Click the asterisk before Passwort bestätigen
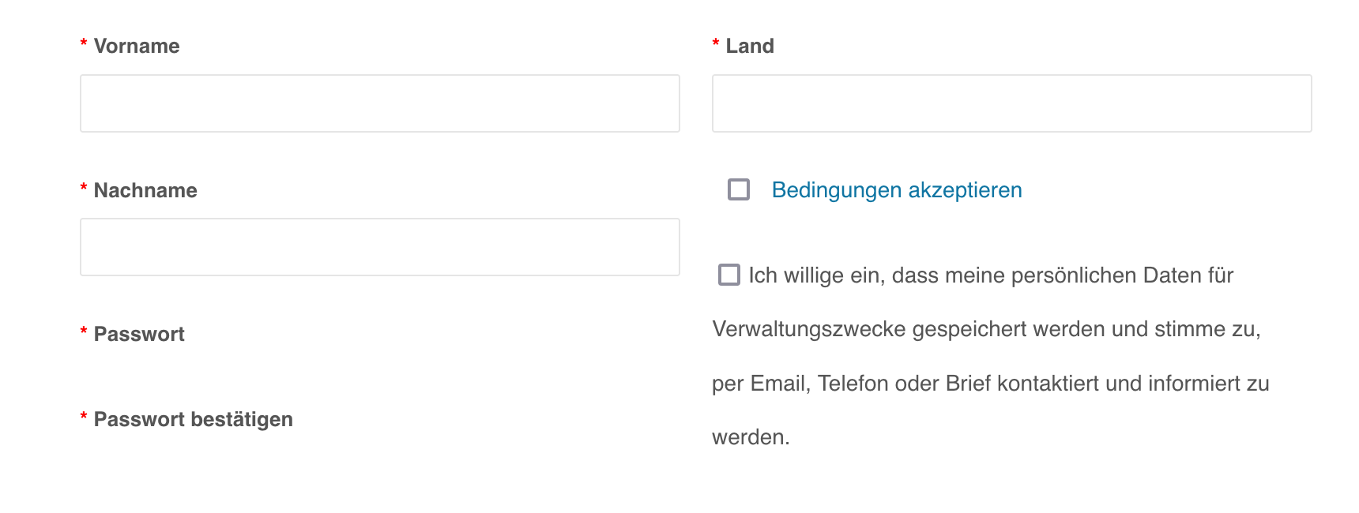Image resolution: width=1359 pixels, height=513 pixels. (x=84, y=417)
